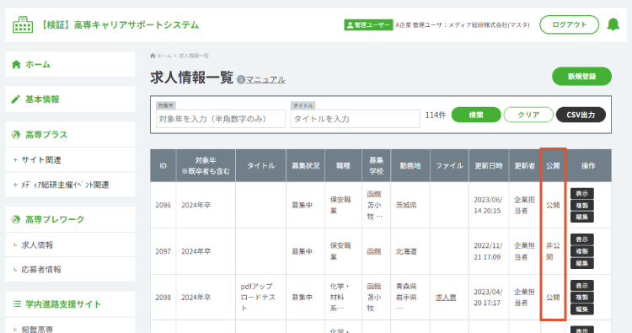The height and width of the screenshot is (333, 632).
Task: Click the school building logo icon
Action: (x=23, y=24)
